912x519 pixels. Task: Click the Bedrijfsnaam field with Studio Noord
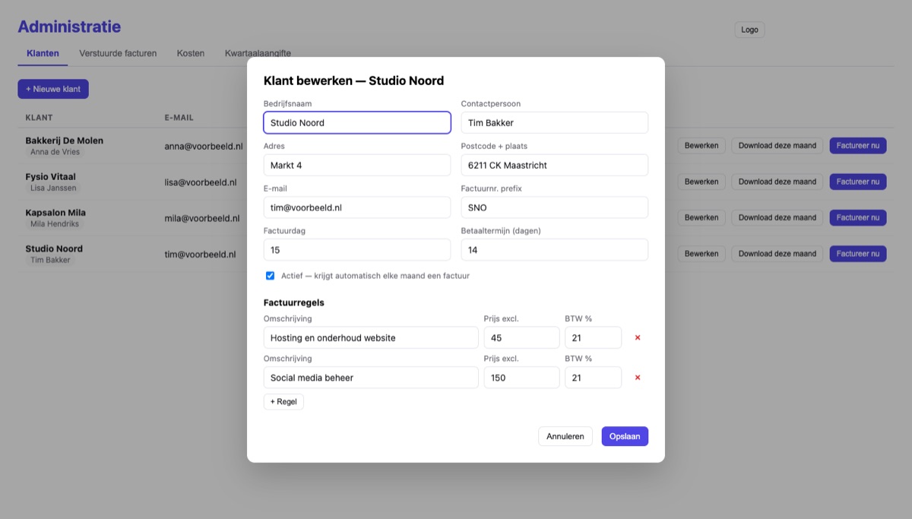357,122
